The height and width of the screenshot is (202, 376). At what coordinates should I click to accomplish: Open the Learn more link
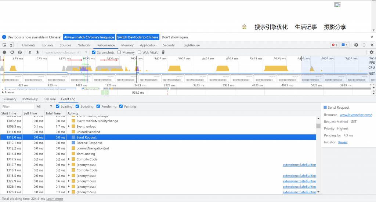click(x=55, y=199)
